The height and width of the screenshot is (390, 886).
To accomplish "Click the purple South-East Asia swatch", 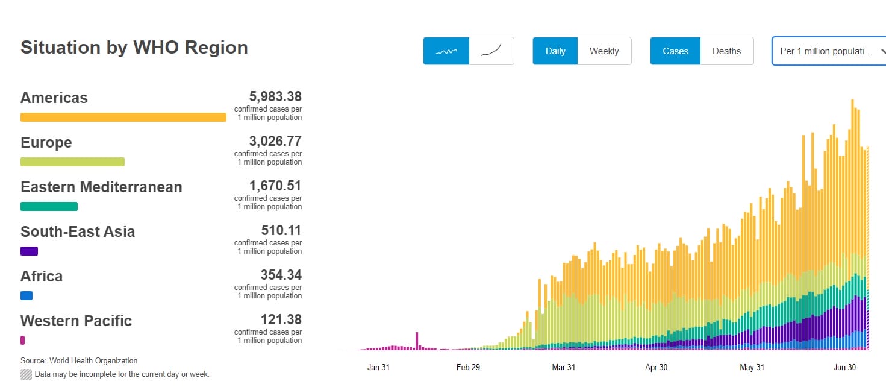I will click(29, 251).
